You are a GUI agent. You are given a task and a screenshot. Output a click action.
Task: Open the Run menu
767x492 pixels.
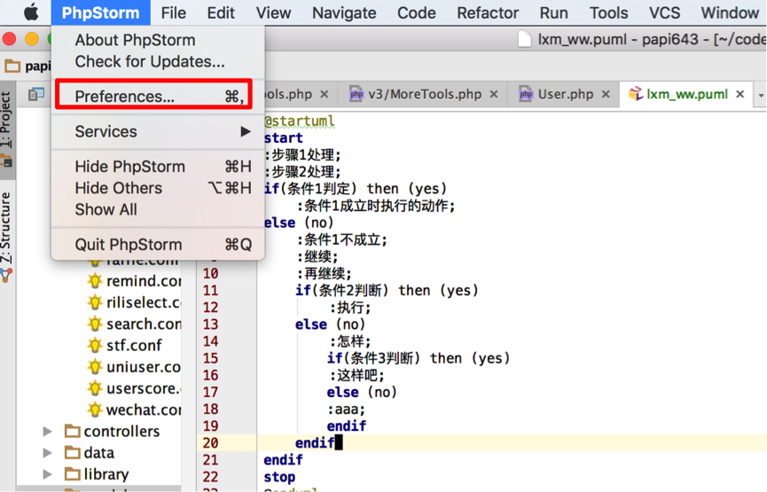[553, 12]
